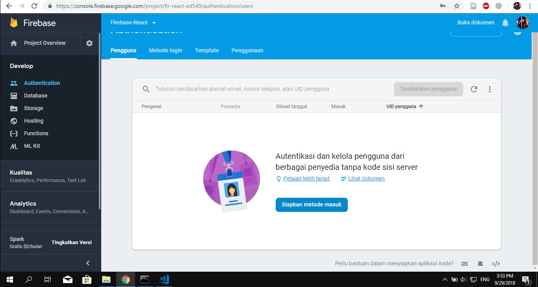The height and width of the screenshot is (287, 538).
Task: Open the three-dot more options menu
Action: click(490, 89)
